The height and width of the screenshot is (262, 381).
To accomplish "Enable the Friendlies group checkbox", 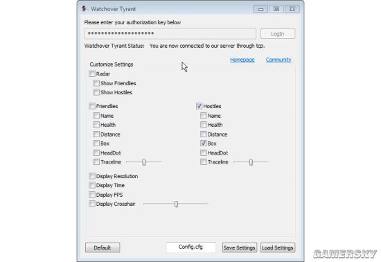I will 92,106.
